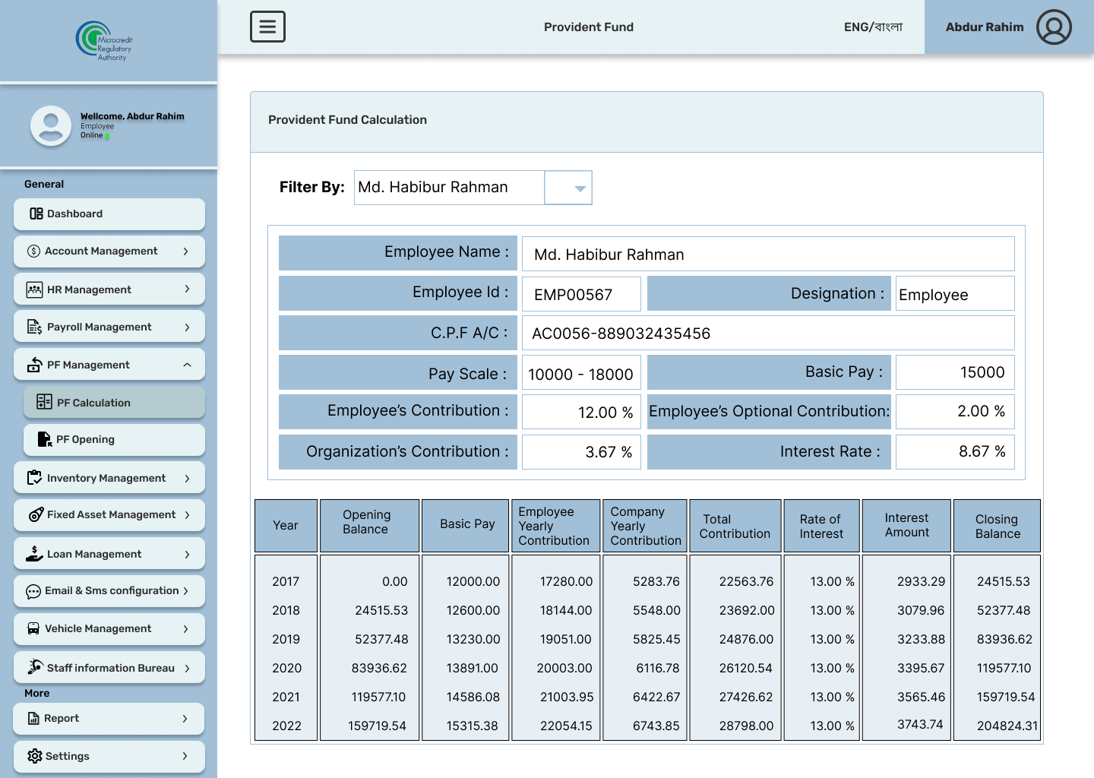
Task: Switch language via ENG/বাংলা link
Action: 873,27
